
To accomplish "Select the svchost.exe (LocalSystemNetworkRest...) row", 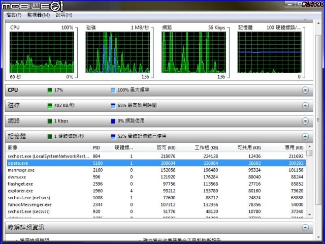I will point(156,156).
